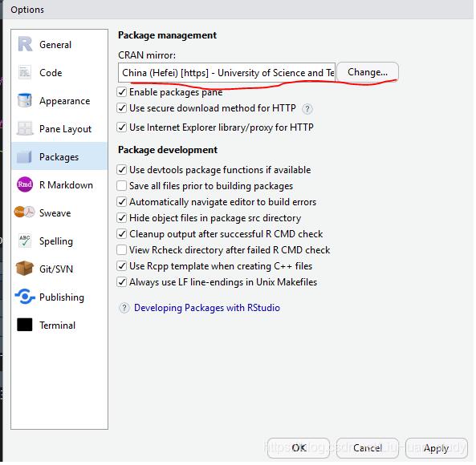Image resolution: width=476 pixels, height=465 pixels.
Task: Open Terminal black square icon
Action: (x=25, y=325)
